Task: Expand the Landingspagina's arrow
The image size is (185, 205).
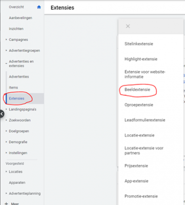Action: tap(6, 109)
